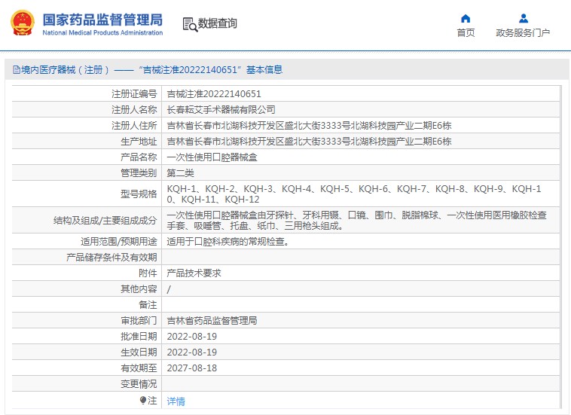Viewport: 571px width, 415px height.
Task: Click header 境内医疗器械（注册）基本信息
Action: (148, 69)
